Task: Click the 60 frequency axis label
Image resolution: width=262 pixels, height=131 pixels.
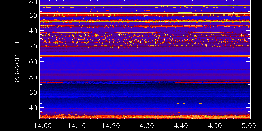Action: (x=33, y=92)
